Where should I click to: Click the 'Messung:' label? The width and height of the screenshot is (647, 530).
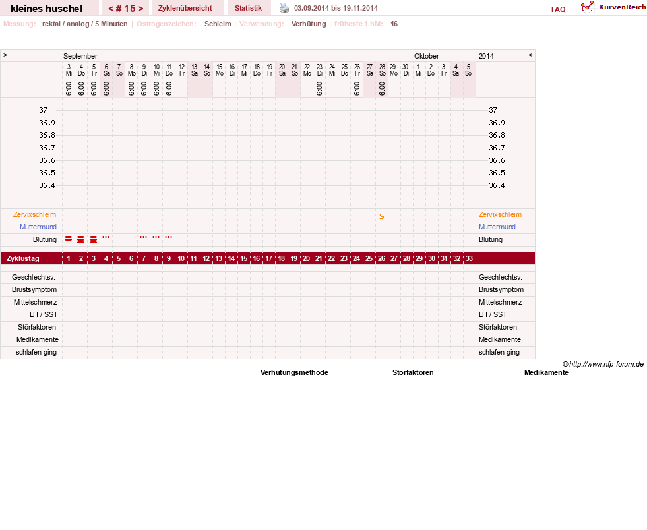(19, 24)
